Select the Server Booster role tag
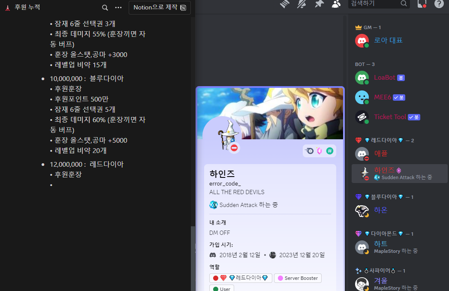 click(298, 278)
